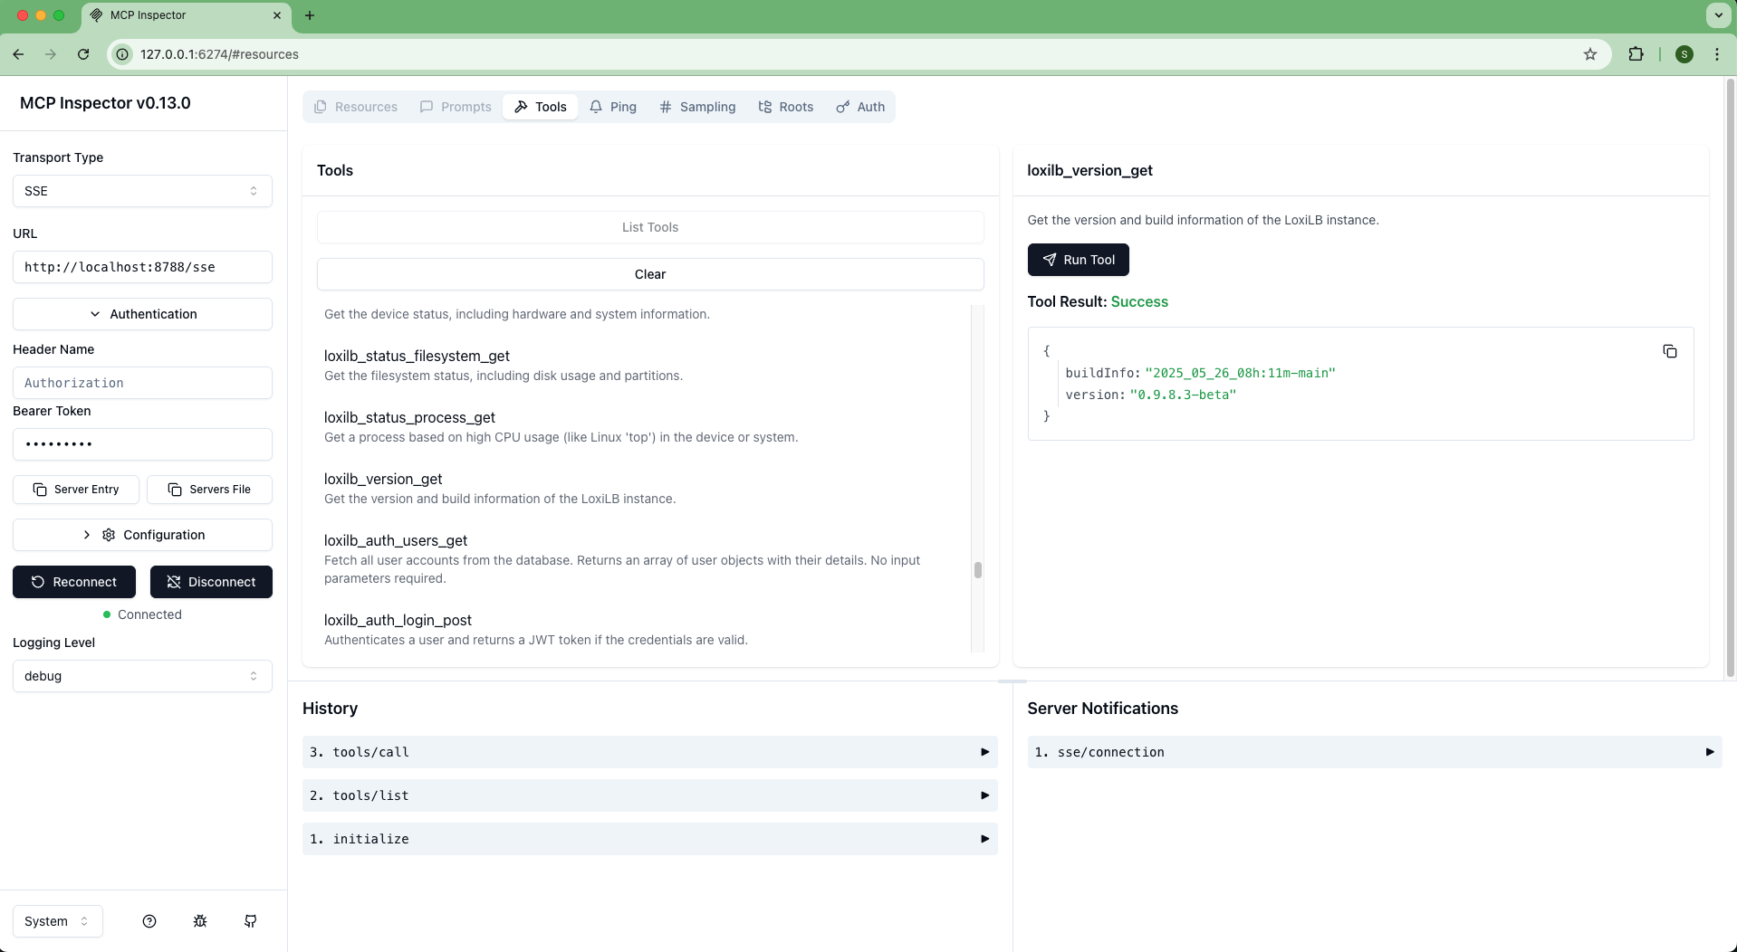Open the tab search dropdown arrow
The height and width of the screenshot is (952, 1737).
[x=1718, y=15]
